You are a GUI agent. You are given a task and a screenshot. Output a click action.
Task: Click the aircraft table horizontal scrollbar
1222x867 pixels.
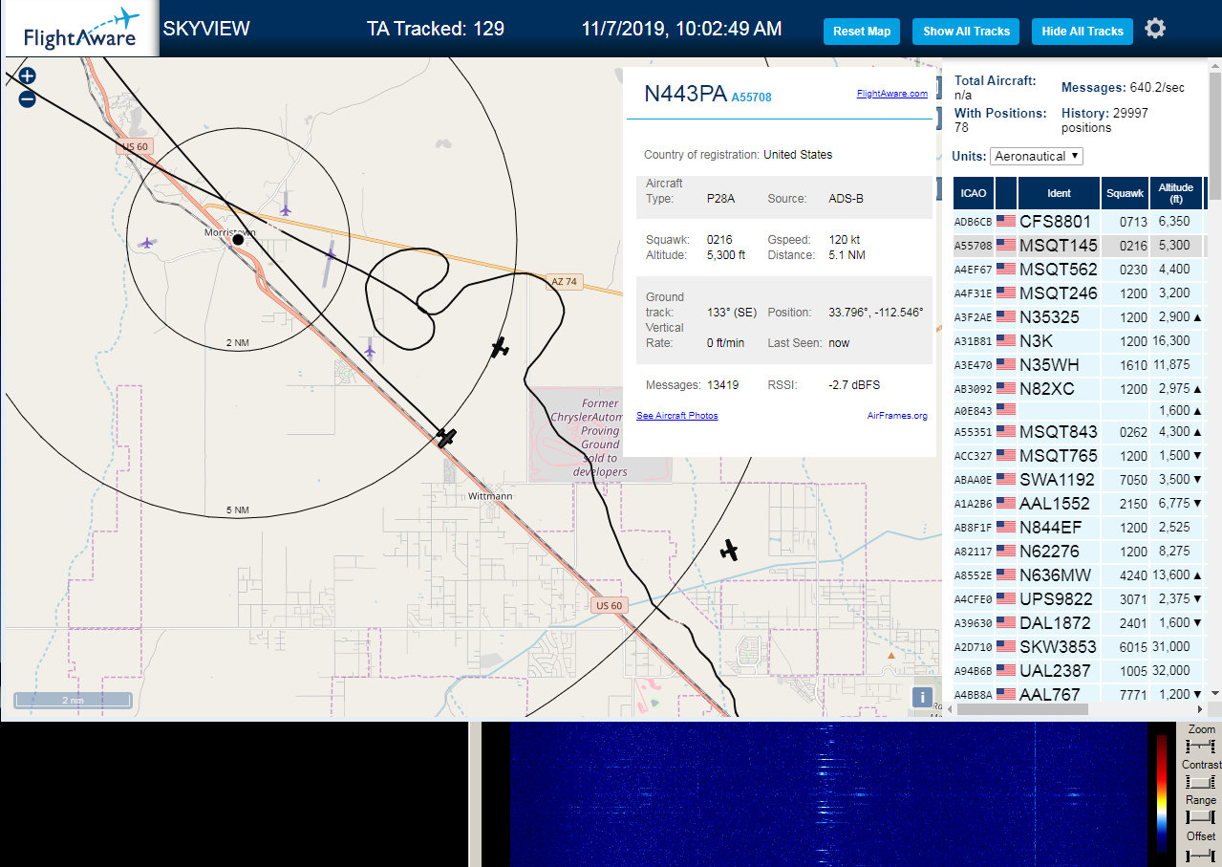[x=1020, y=709]
